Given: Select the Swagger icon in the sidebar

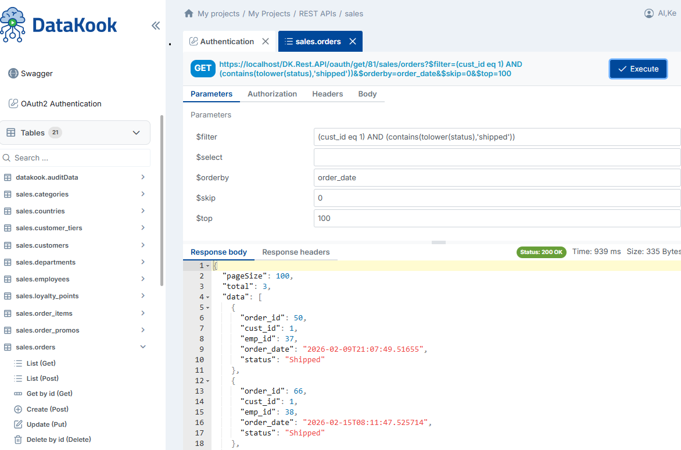Looking at the screenshot, I should 13,73.
